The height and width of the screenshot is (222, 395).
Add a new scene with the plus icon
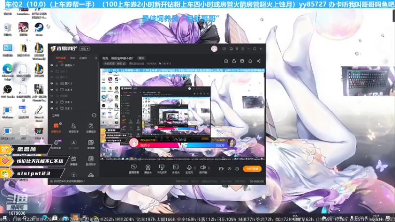point(96,58)
